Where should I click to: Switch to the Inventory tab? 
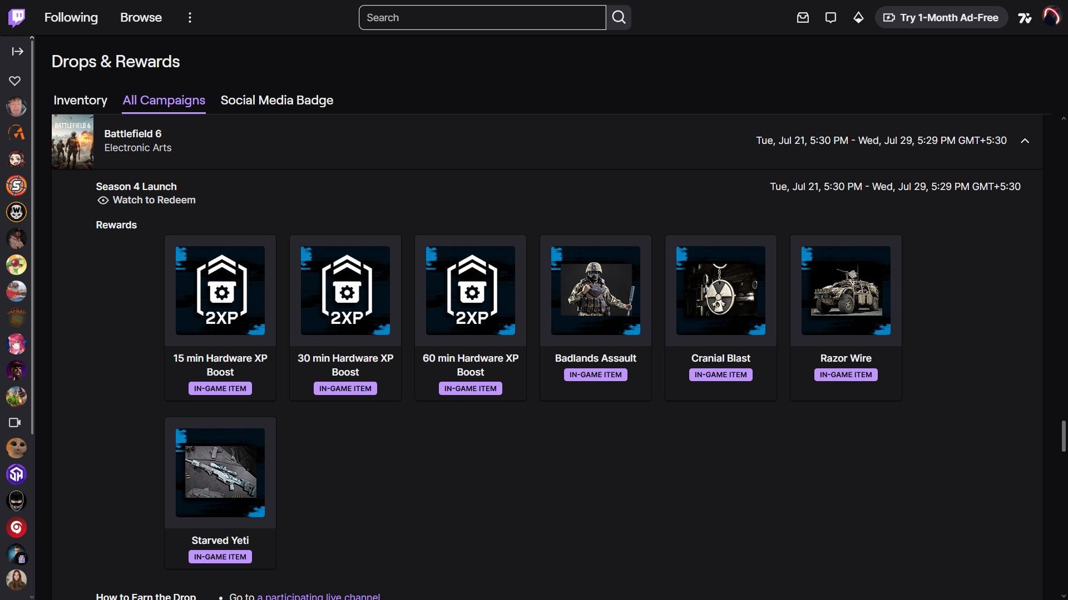point(80,101)
